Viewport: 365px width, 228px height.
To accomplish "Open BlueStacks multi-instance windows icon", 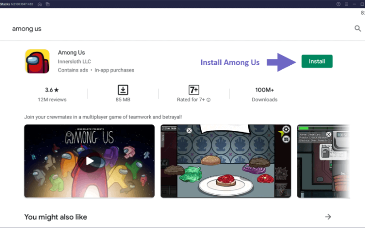I will click(48, 4).
